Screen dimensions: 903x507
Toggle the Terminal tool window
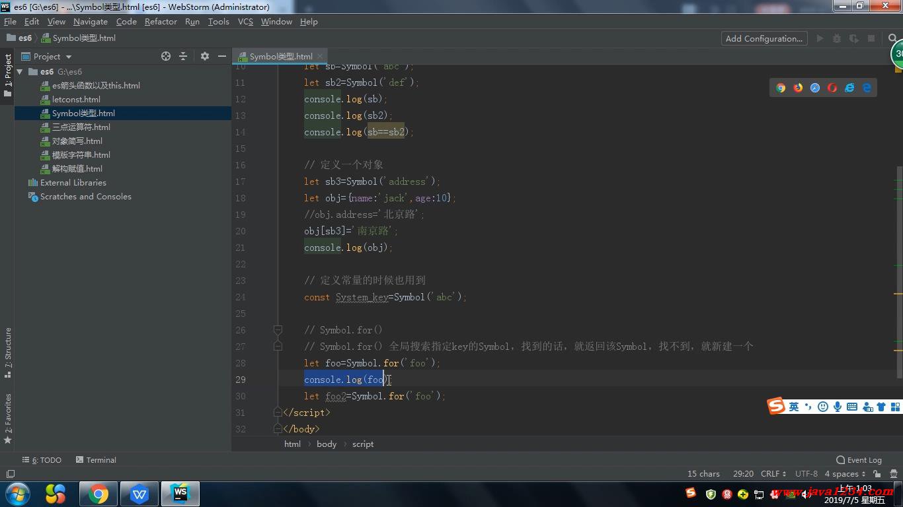tap(96, 460)
